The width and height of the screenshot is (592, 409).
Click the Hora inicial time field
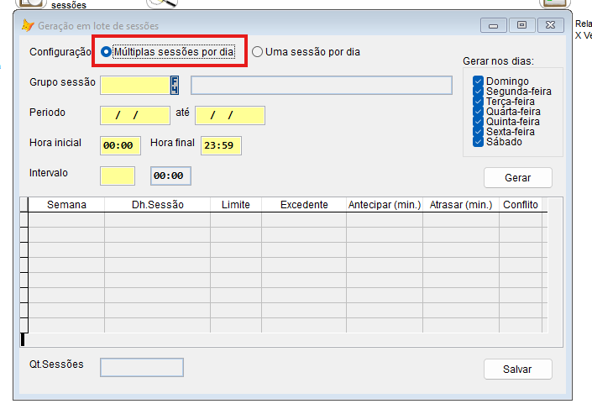tap(120, 145)
